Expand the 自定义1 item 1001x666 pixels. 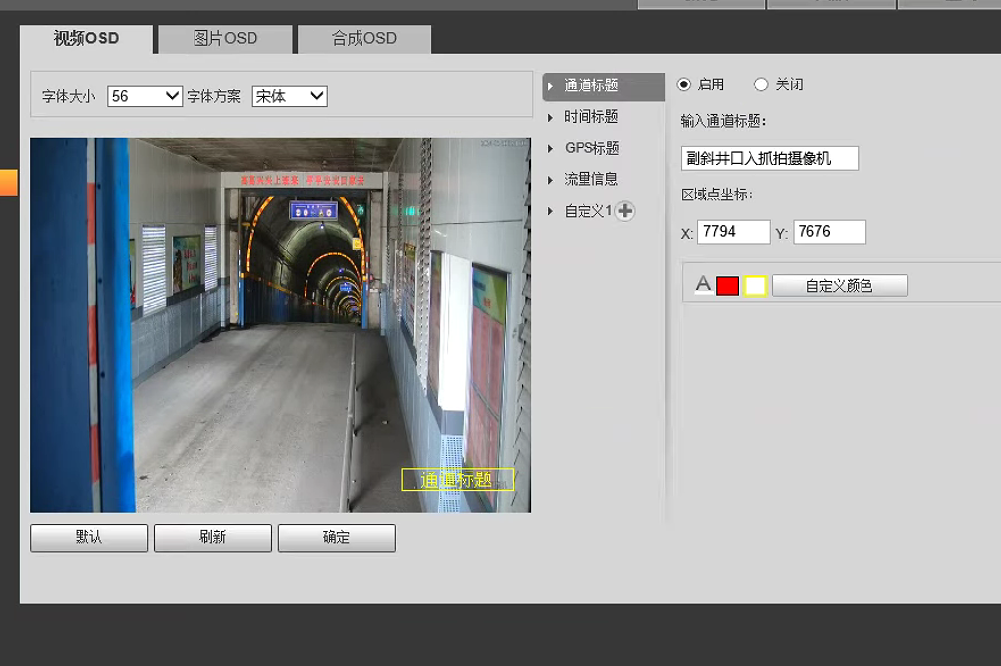(586, 211)
